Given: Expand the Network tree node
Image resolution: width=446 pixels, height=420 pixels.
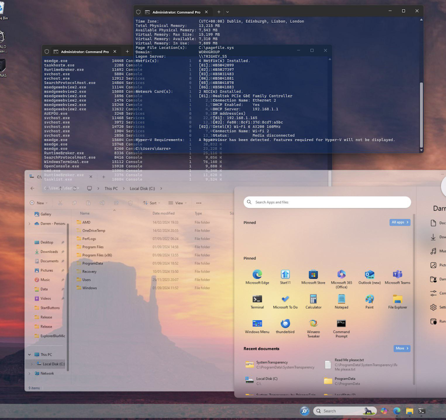Looking at the screenshot, I should (x=30, y=373).
